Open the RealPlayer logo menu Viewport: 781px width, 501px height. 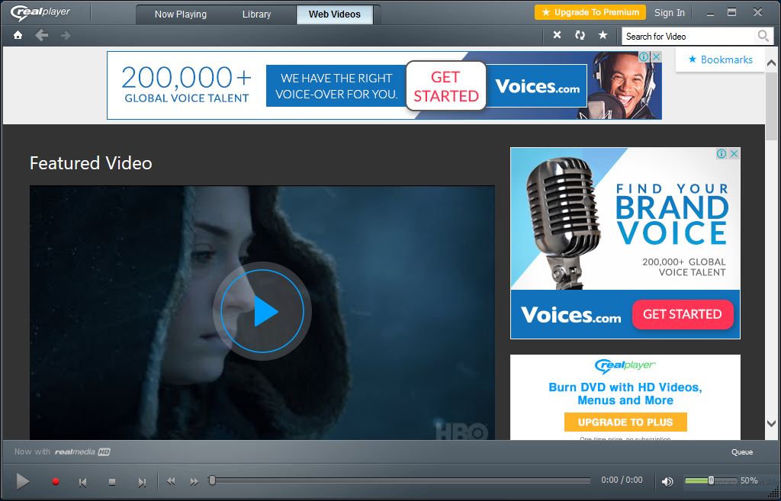tap(40, 12)
